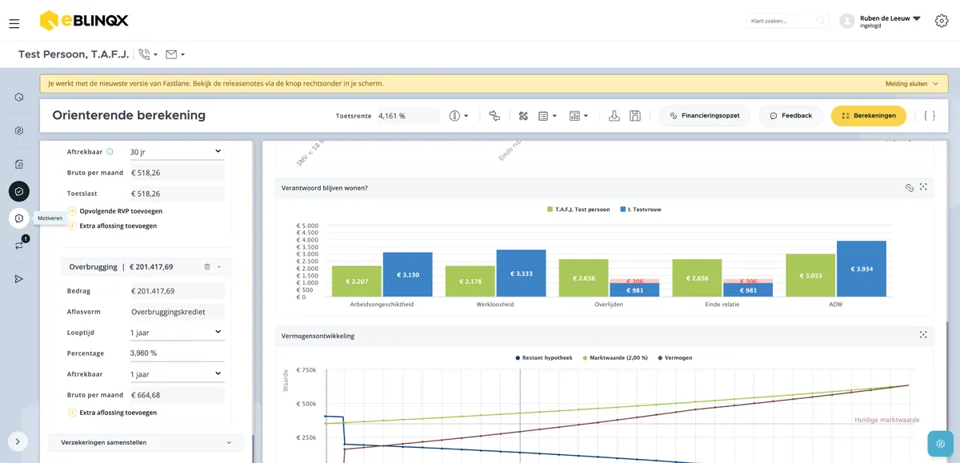Expand the Verantwoord blijven wonen chart fullscreen
This screenshot has height=463, width=960.
point(923,187)
